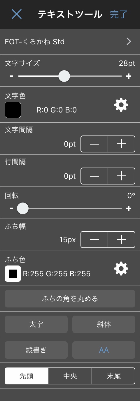This screenshot has height=401, width=140.
Task: Close the text tool with the X icon
Action: pyautogui.click(x=17, y=14)
